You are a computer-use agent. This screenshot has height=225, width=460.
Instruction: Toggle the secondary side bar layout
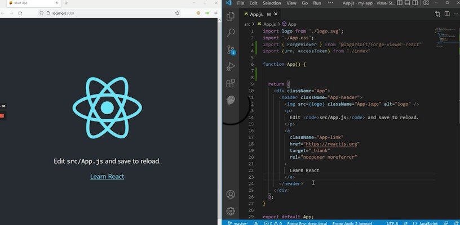415,3
